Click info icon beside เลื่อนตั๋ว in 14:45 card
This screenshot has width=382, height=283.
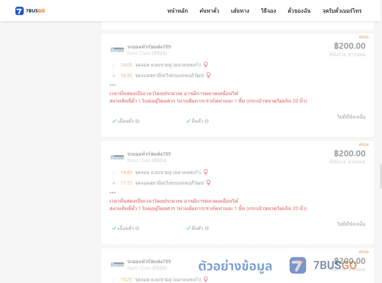[137, 229]
